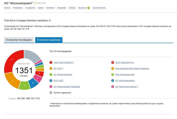Click the grey help icon beside Участие в государственных закупках
Viewport: 177px width, 119px height.
point(50,20)
